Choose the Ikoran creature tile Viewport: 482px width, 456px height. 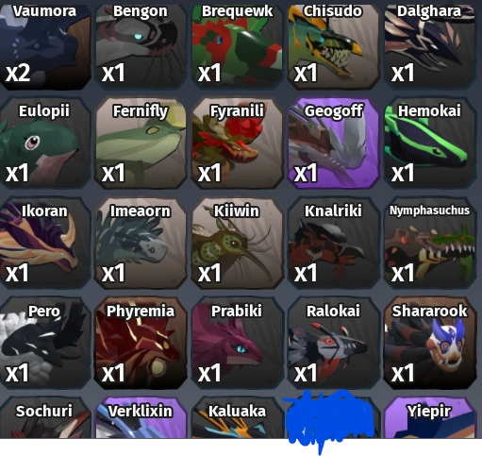[x=45, y=243]
